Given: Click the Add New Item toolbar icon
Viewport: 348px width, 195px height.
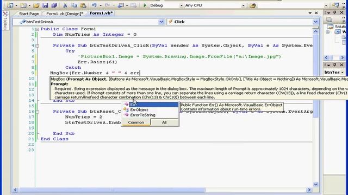Looking at the screenshot, I should click(x=23, y=5).
